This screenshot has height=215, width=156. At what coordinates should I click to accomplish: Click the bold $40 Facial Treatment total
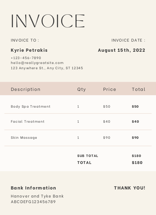click(135, 122)
